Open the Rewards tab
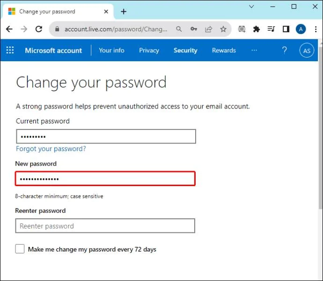 coord(224,50)
